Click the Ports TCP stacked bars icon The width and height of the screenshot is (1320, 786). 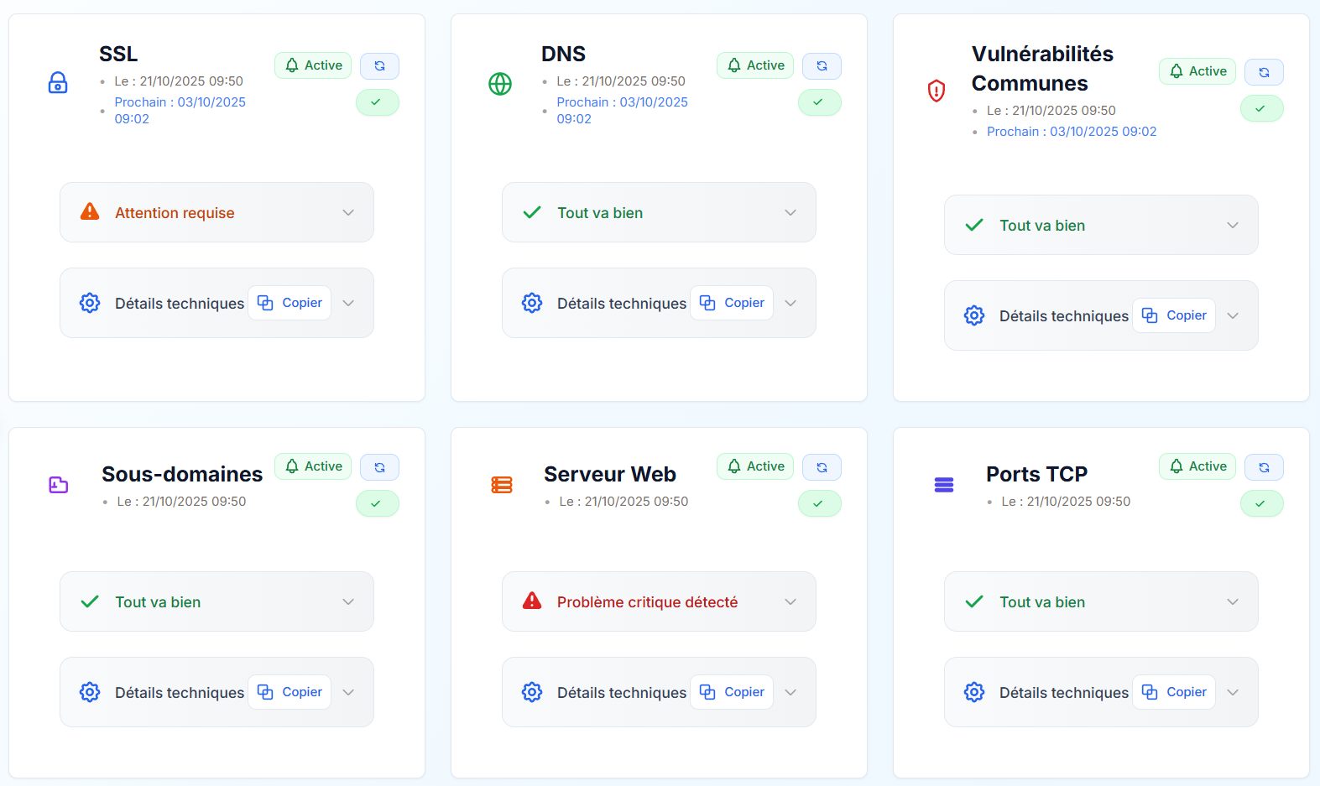(x=944, y=485)
